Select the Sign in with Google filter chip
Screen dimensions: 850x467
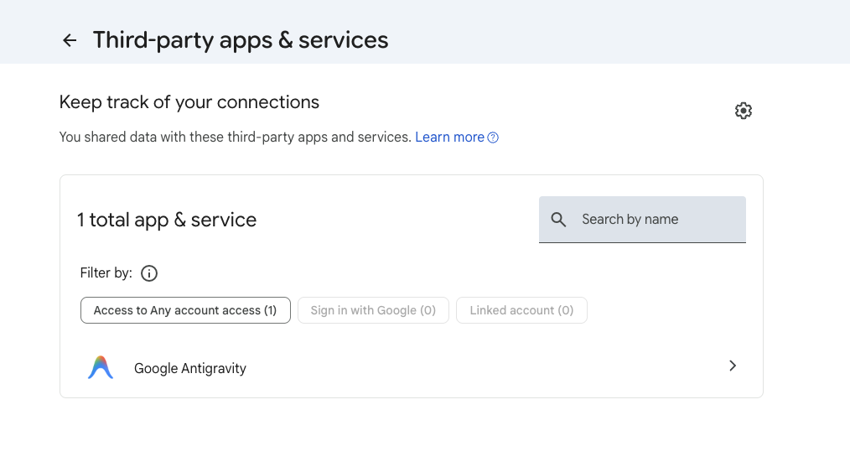coord(373,310)
